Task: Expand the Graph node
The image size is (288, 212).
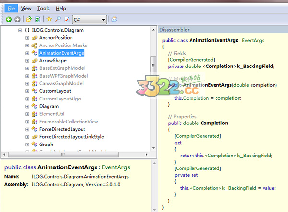Action: point(27,145)
